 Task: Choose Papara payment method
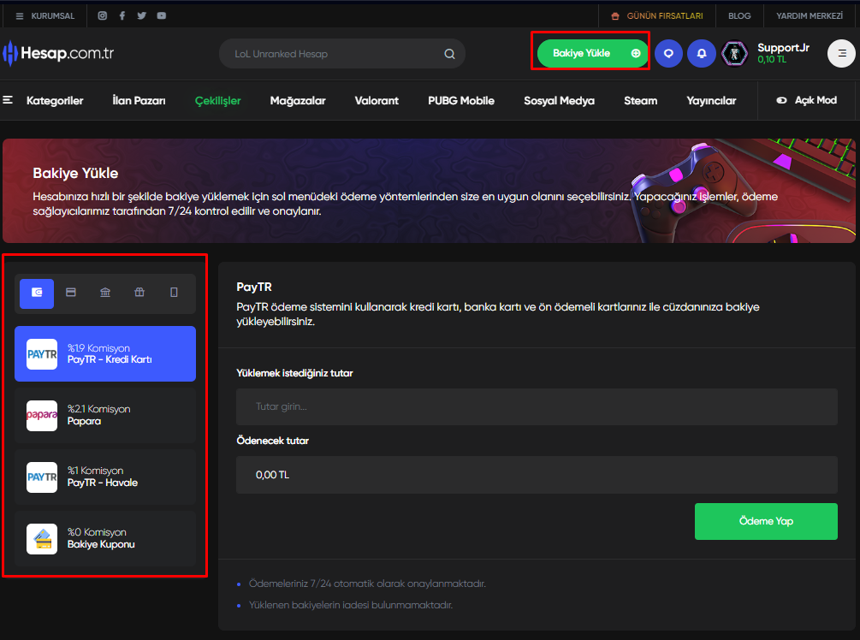[x=105, y=415]
